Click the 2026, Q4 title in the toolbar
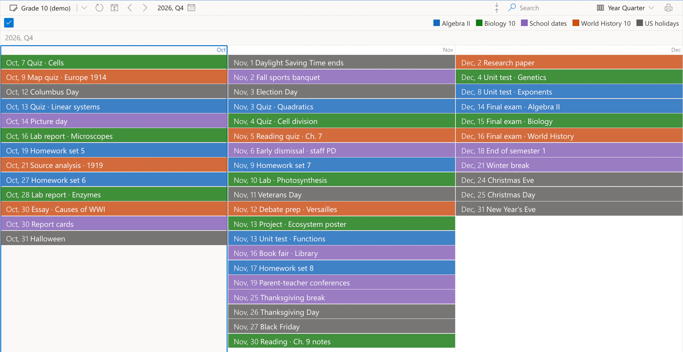Viewport: 683px width, 352px height. (x=170, y=8)
